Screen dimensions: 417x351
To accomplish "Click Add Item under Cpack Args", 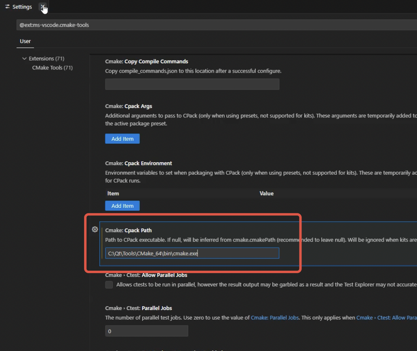I will coord(122,139).
